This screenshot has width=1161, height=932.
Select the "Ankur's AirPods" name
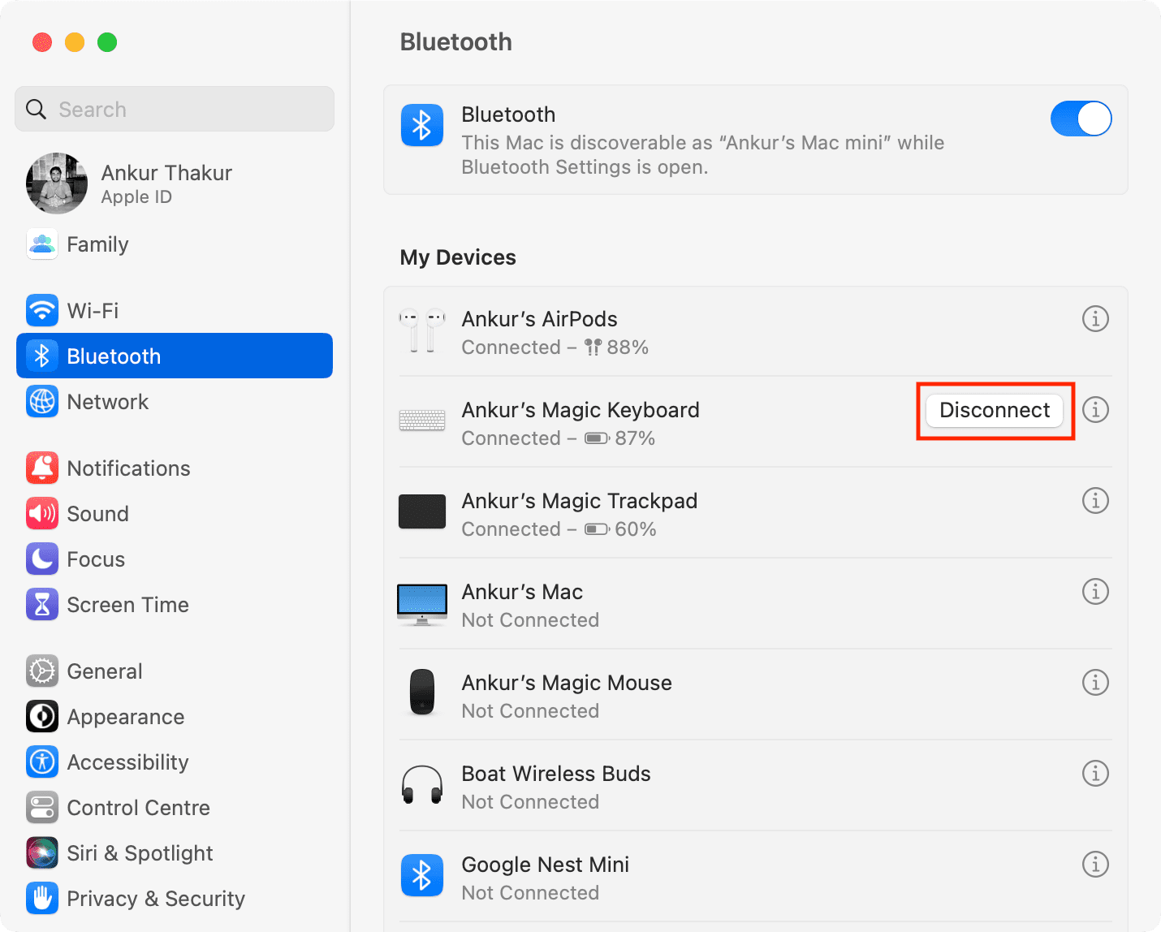click(x=539, y=319)
